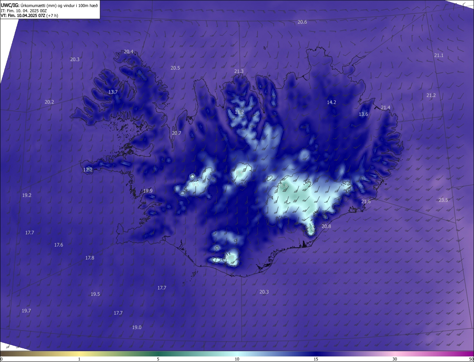
Task: Click the 21.6 value label
Action: (x=366, y=202)
